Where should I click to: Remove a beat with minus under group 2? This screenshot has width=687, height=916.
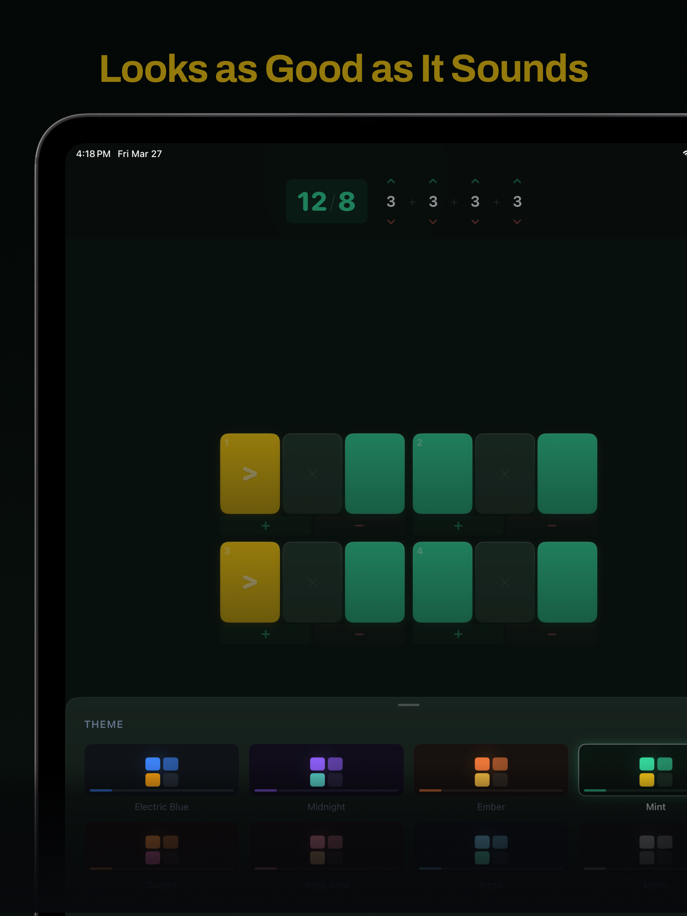[x=552, y=526]
